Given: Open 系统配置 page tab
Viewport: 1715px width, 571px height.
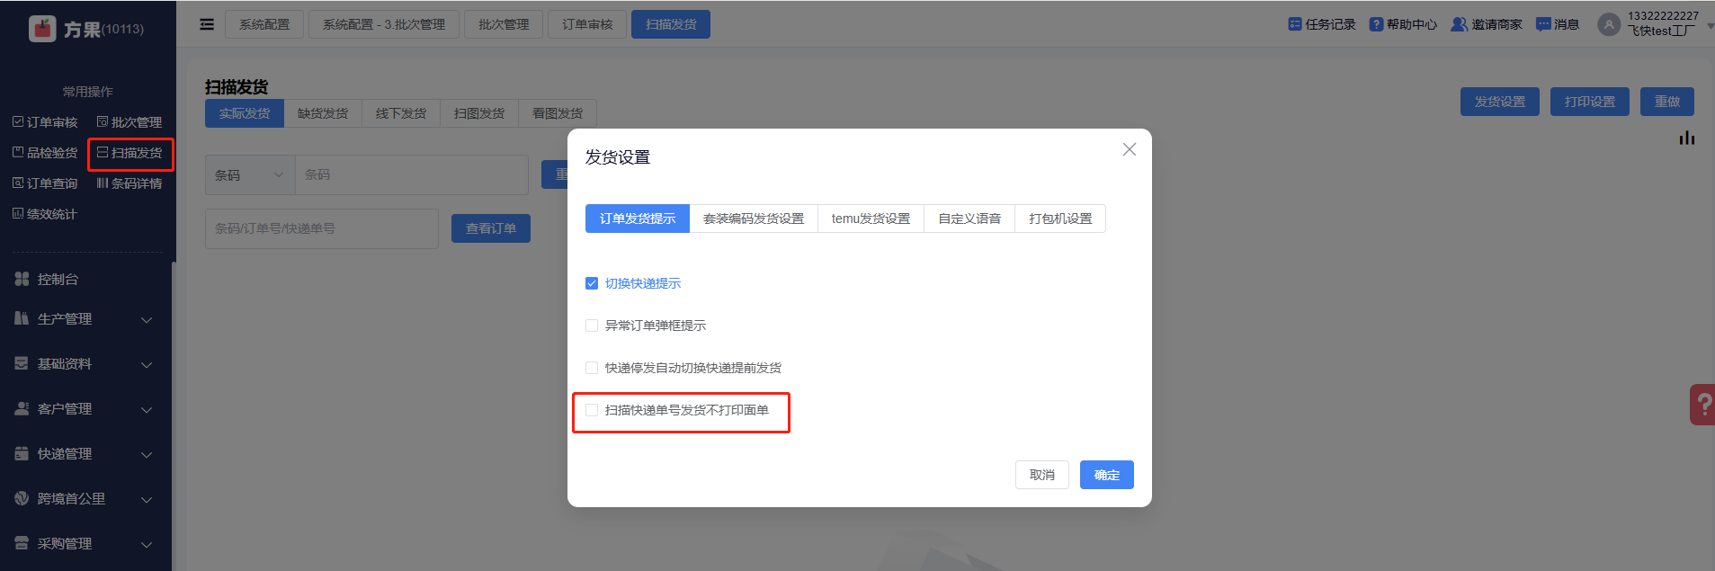Looking at the screenshot, I should pyautogui.click(x=264, y=24).
